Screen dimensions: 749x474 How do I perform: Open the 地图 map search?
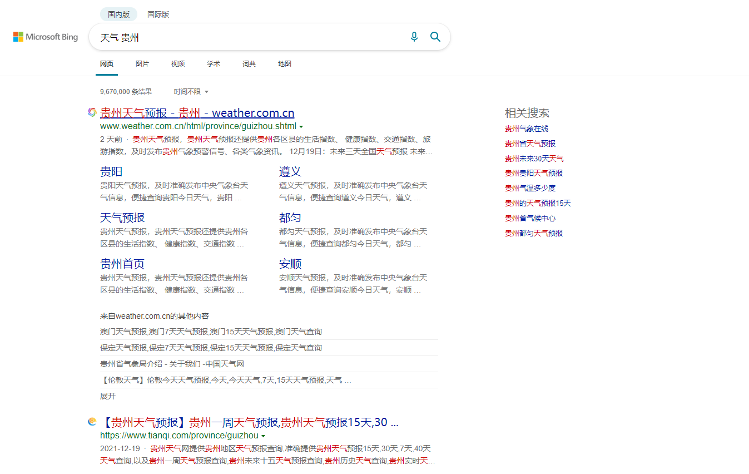click(x=284, y=63)
